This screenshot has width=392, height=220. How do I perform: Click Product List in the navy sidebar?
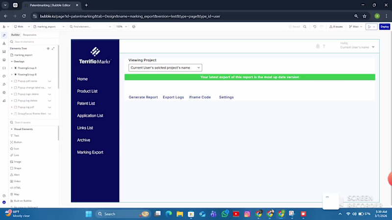coord(87,91)
